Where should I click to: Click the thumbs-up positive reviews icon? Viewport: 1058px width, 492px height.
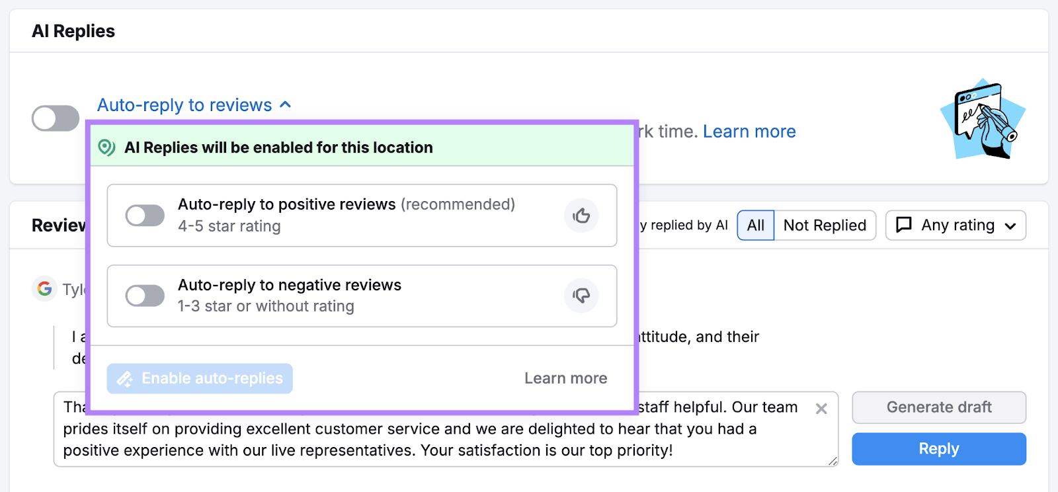[581, 216]
